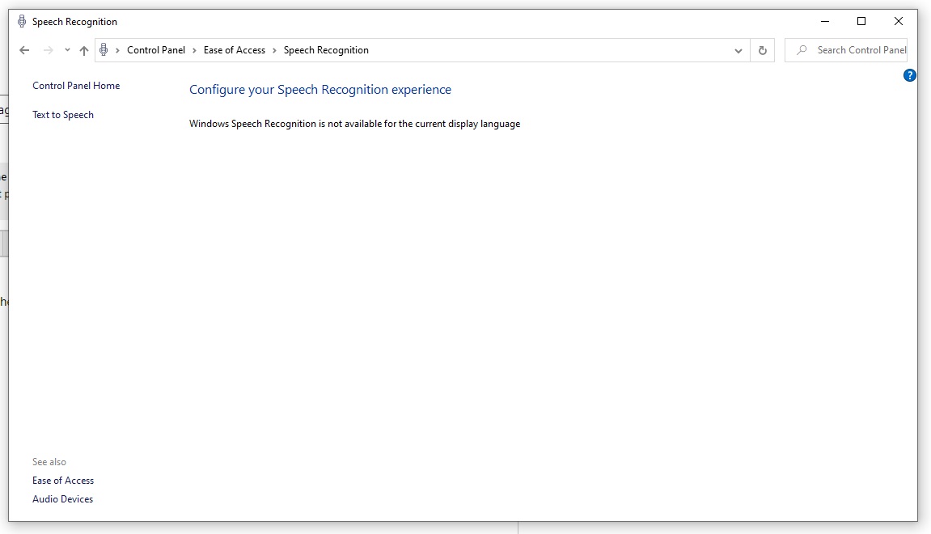
Task: Open help with the question mark icon
Action: [x=910, y=75]
